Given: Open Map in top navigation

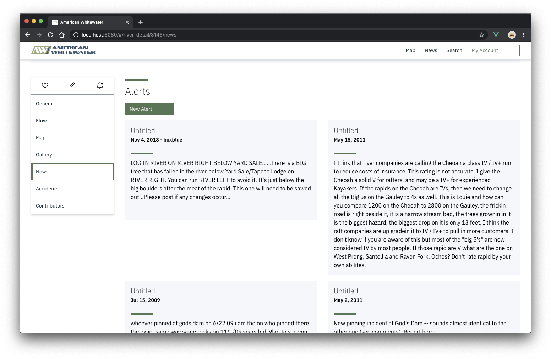Looking at the screenshot, I should tap(410, 50).
